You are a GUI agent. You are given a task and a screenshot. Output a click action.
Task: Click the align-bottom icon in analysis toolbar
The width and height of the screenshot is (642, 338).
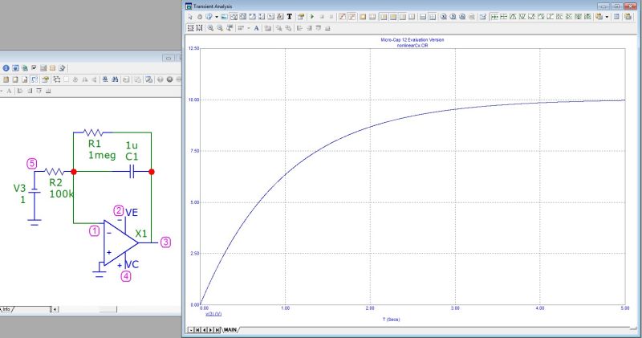click(x=327, y=28)
